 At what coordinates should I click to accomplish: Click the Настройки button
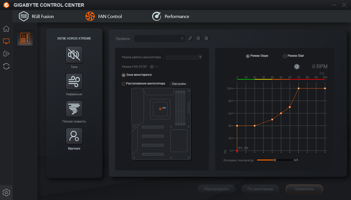[179, 84]
